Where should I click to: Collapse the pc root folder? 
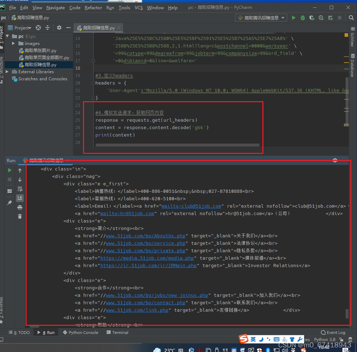[x=7, y=36]
